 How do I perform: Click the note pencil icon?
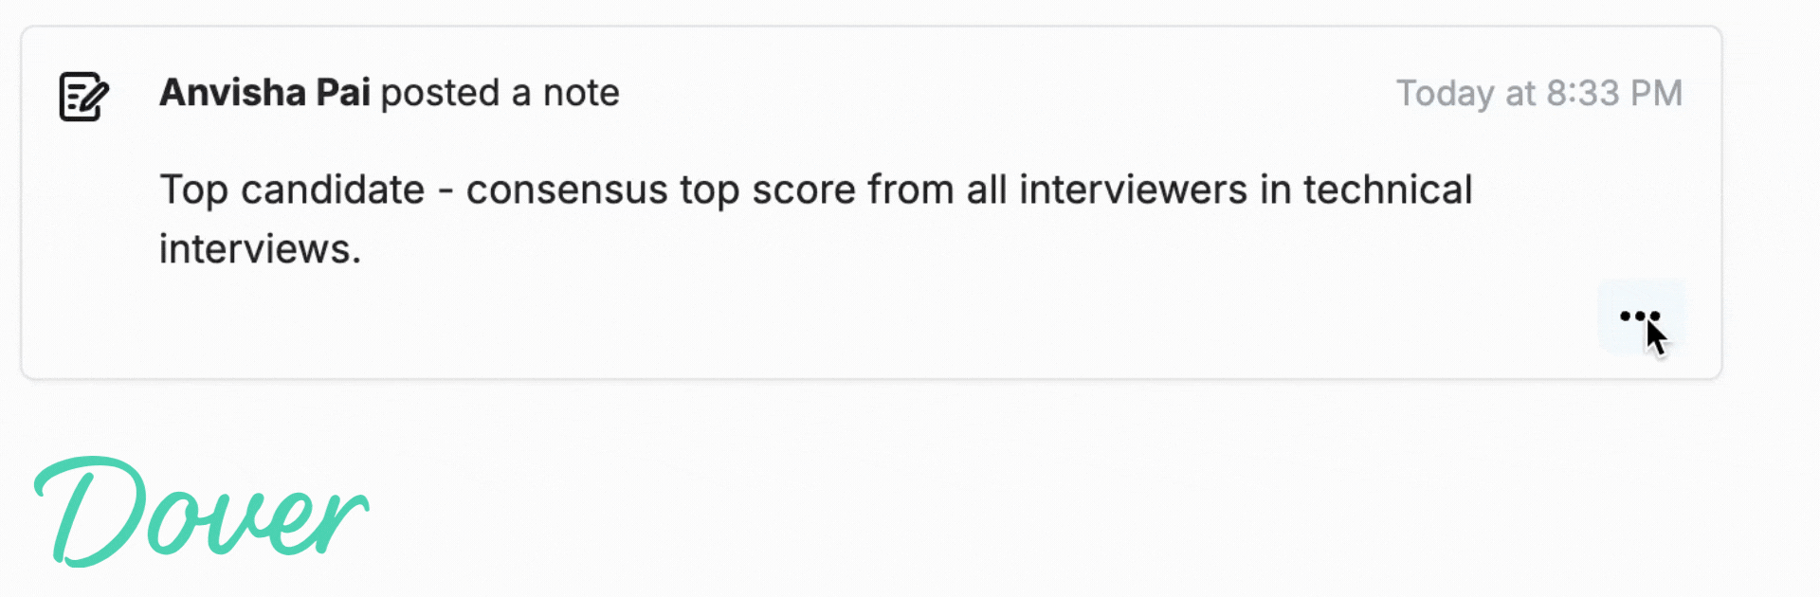(x=83, y=96)
